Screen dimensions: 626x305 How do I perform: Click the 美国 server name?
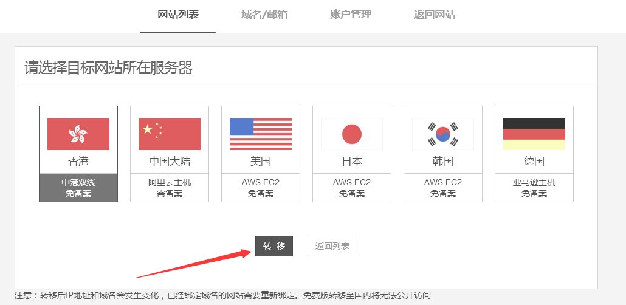261,161
